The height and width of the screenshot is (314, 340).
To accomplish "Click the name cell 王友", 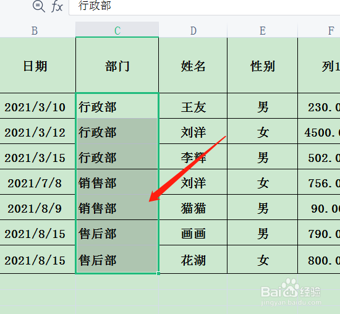I will pyautogui.click(x=193, y=106).
